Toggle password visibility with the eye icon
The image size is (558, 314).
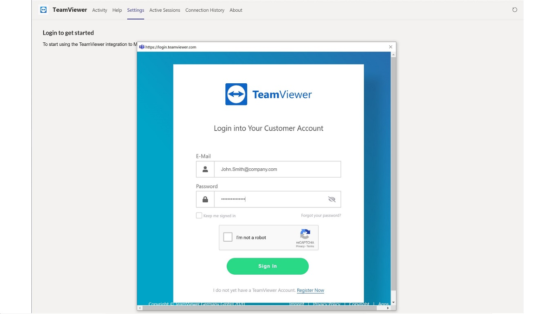click(x=332, y=199)
